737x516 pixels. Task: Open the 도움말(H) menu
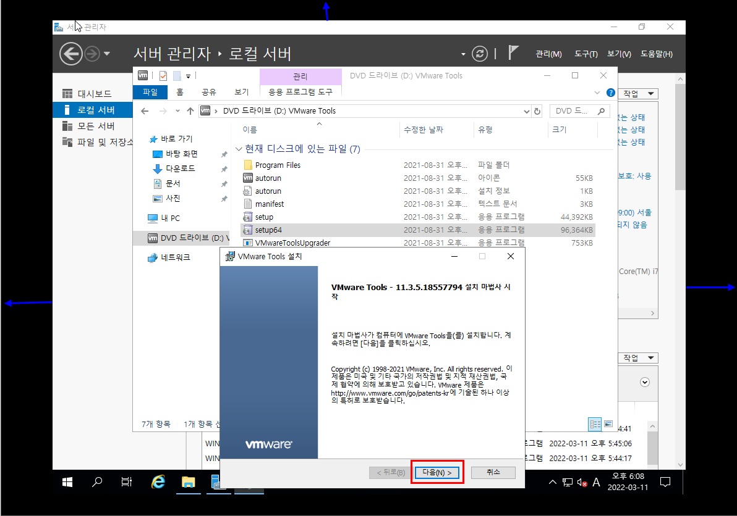coord(656,54)
